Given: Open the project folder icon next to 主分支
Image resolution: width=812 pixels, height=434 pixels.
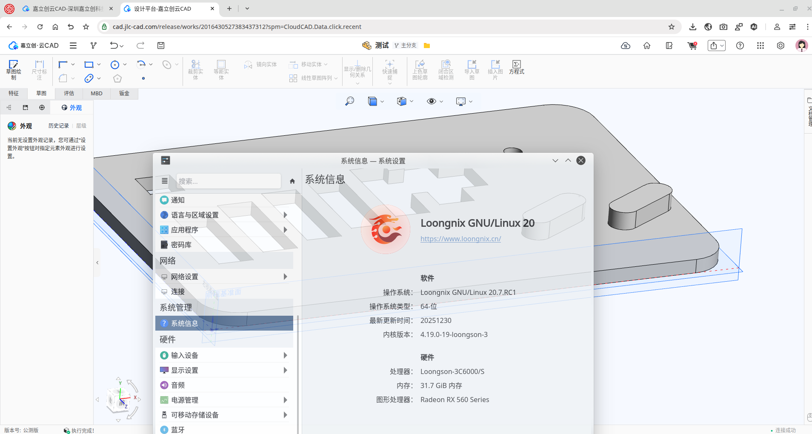Looking at the screenshot, I should [427, 46].
